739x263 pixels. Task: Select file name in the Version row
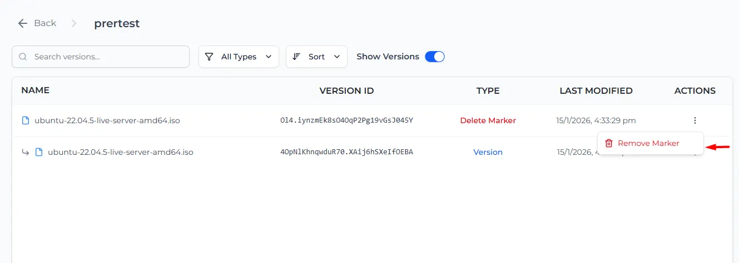point(121,152)
